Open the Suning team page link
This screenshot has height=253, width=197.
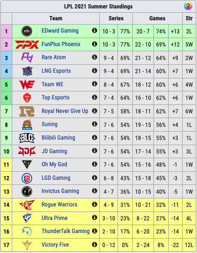coord(49,124)
